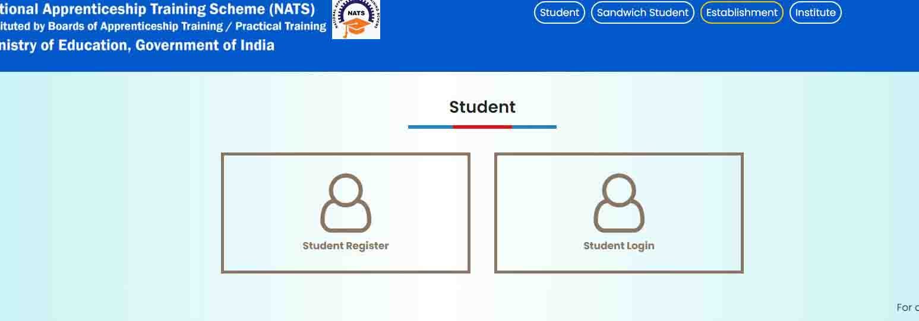Click the left blue segment of the heading underline
Image resolution: width=919 pixels, height=321 pixels.
tap(430, 127)
